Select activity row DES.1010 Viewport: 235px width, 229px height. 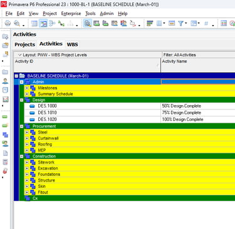click(130, 113)
